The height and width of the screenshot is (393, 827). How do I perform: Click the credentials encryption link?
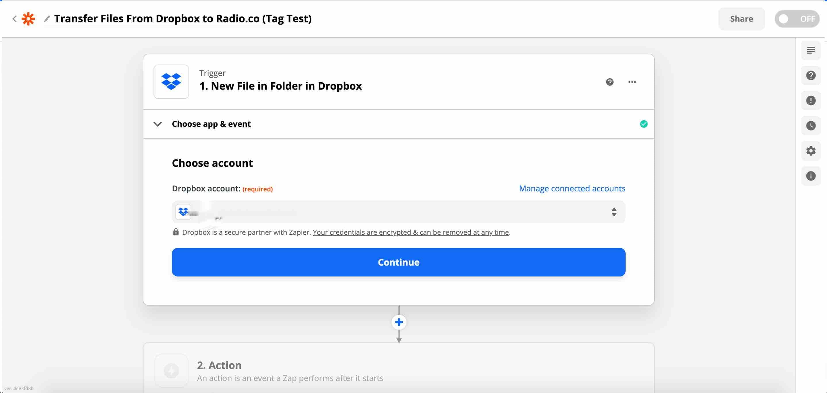tap(411, 232)
